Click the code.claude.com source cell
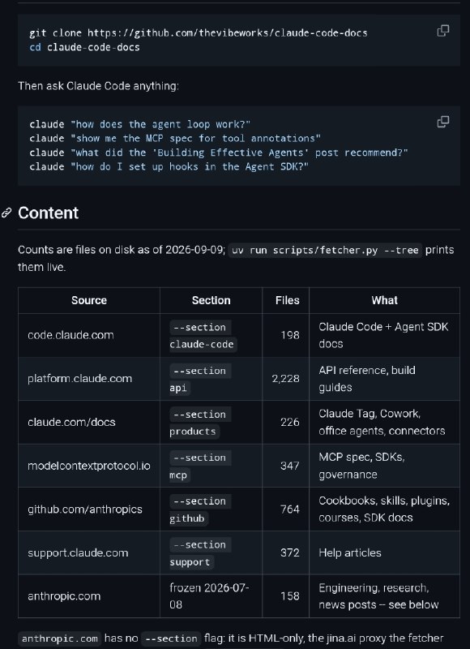 70,335
